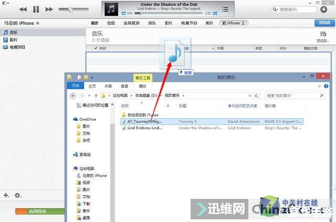336x222 pixels.
Task: Sort iTunes list by 专辑 column
Action: click(x=220, y=48)
